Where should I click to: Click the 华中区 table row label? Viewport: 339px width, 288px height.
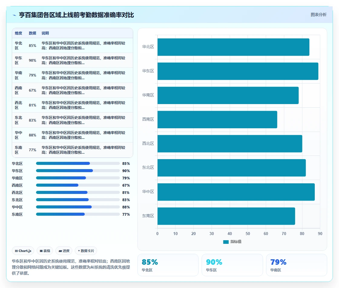pyautogui.click(x=18, y=135)
